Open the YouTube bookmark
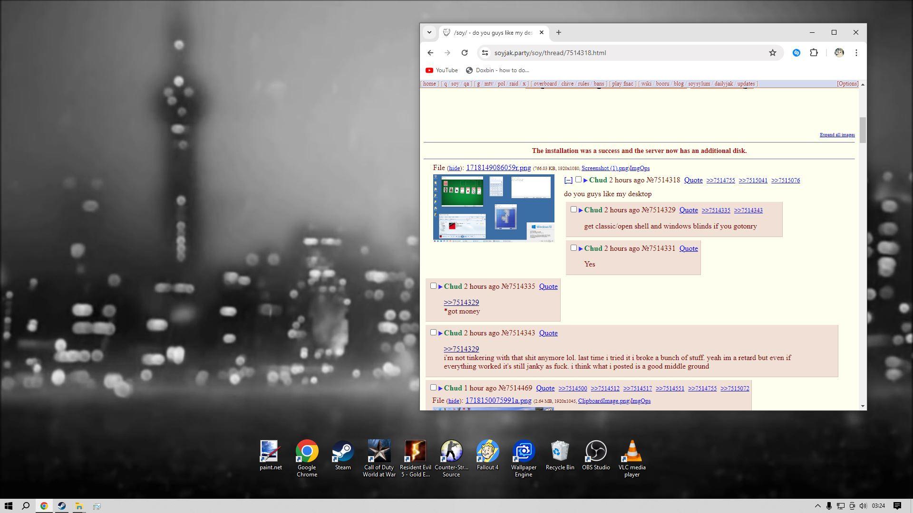Screen dimensions: 913x513 pyautogui.click(x=441, y=70)
